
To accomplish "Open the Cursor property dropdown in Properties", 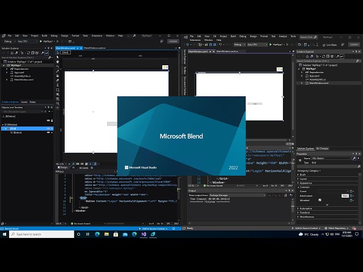I will point(334,192).
